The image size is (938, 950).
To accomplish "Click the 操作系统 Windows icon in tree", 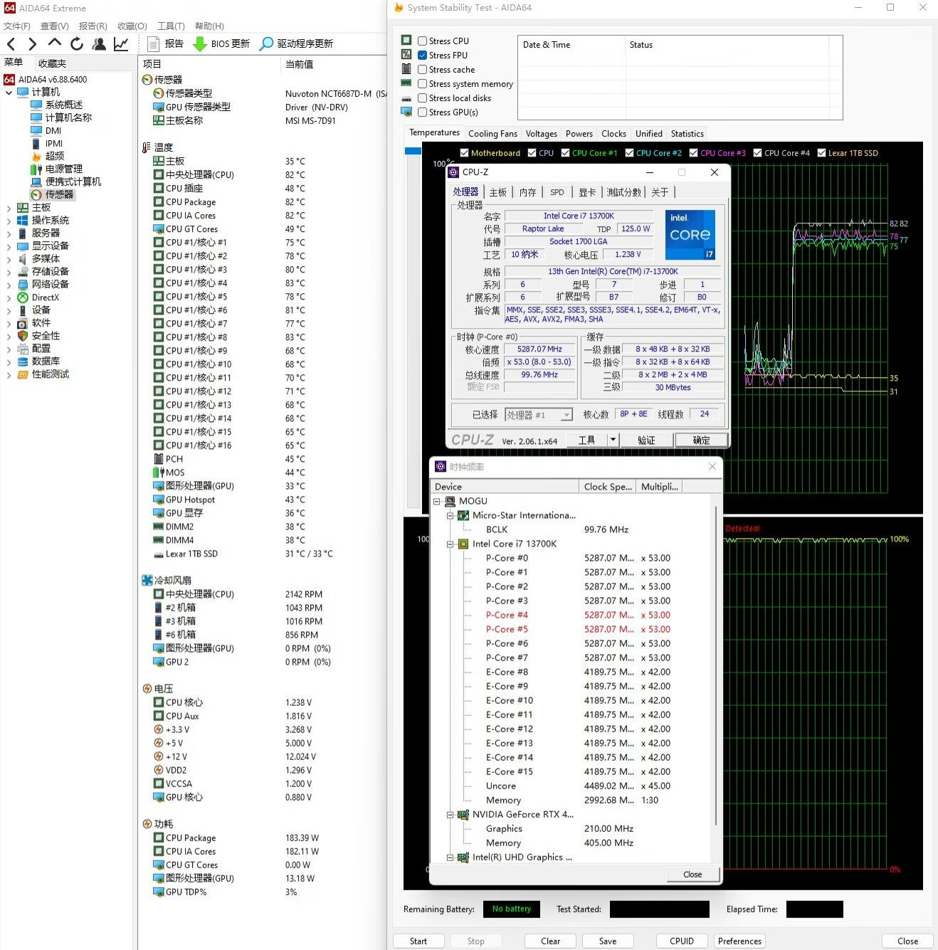I will coord(23,221).
